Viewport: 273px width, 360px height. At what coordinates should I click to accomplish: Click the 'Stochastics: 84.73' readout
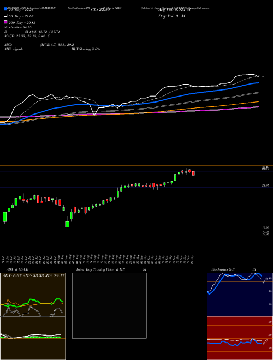[x=17, y=27]
